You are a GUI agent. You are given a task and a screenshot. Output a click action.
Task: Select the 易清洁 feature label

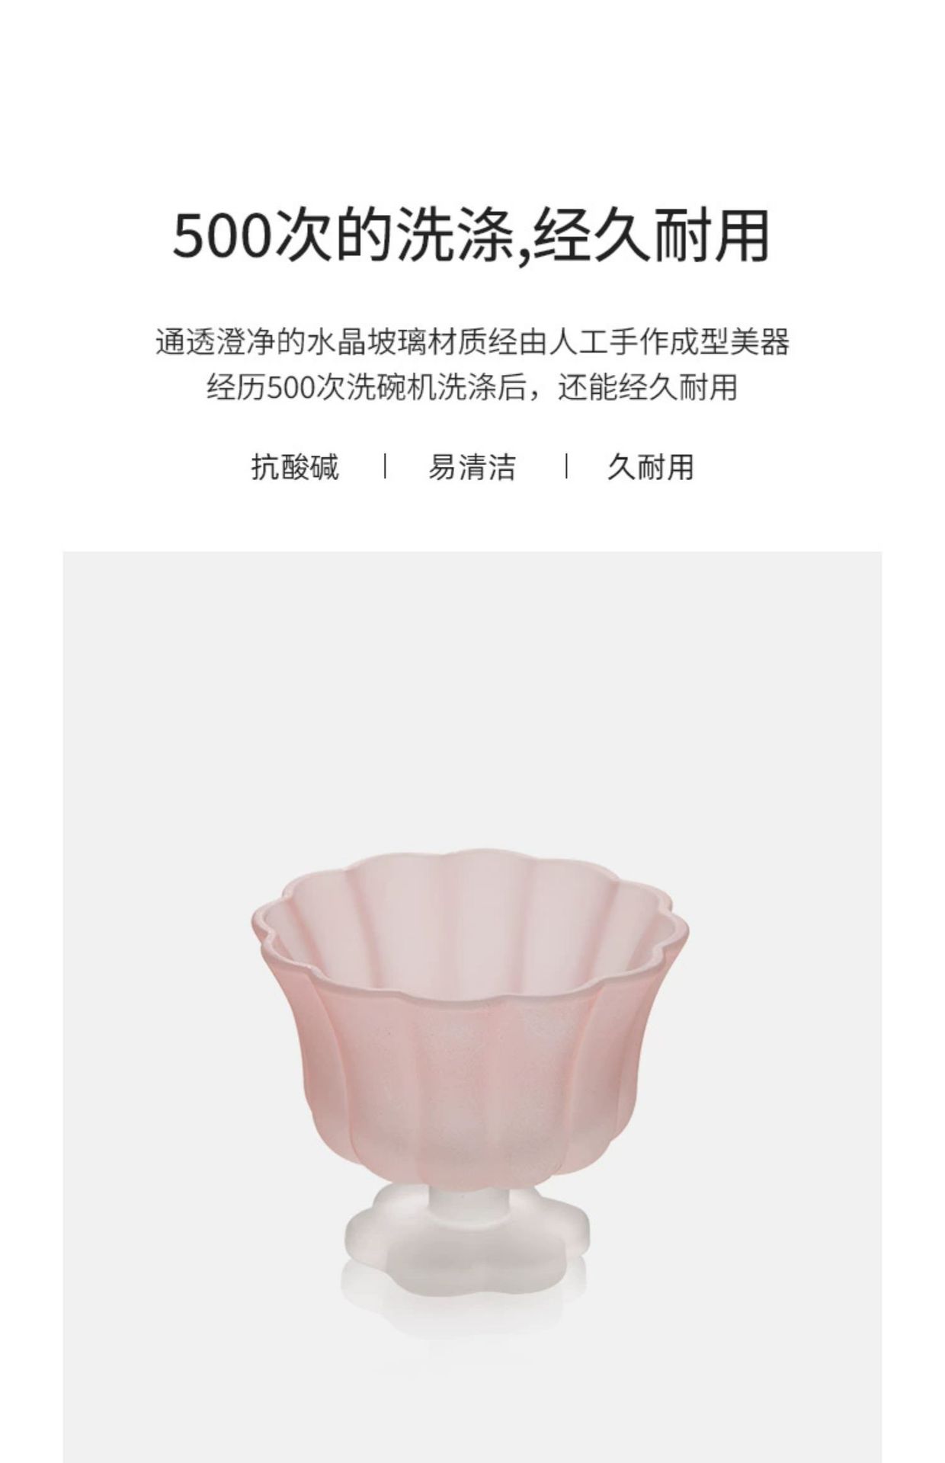click(x=472, y=466)
